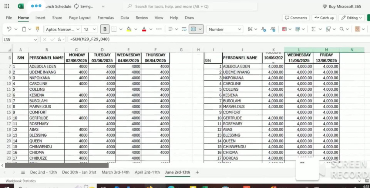Click the Increase Decimal icon
The height and width of the screenshot is (188, 370).
click(x=273, y=29)
